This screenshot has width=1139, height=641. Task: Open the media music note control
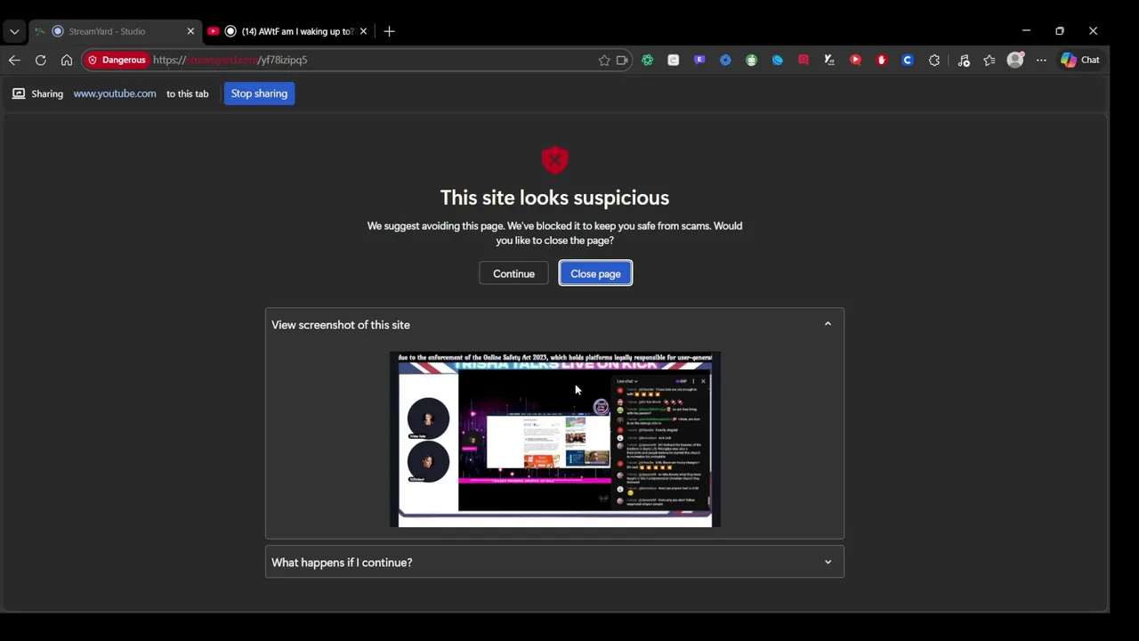coord(964,60)
